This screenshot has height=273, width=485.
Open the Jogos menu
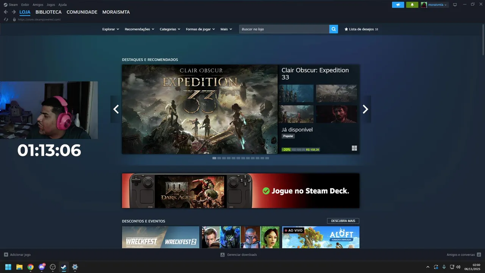51,5
